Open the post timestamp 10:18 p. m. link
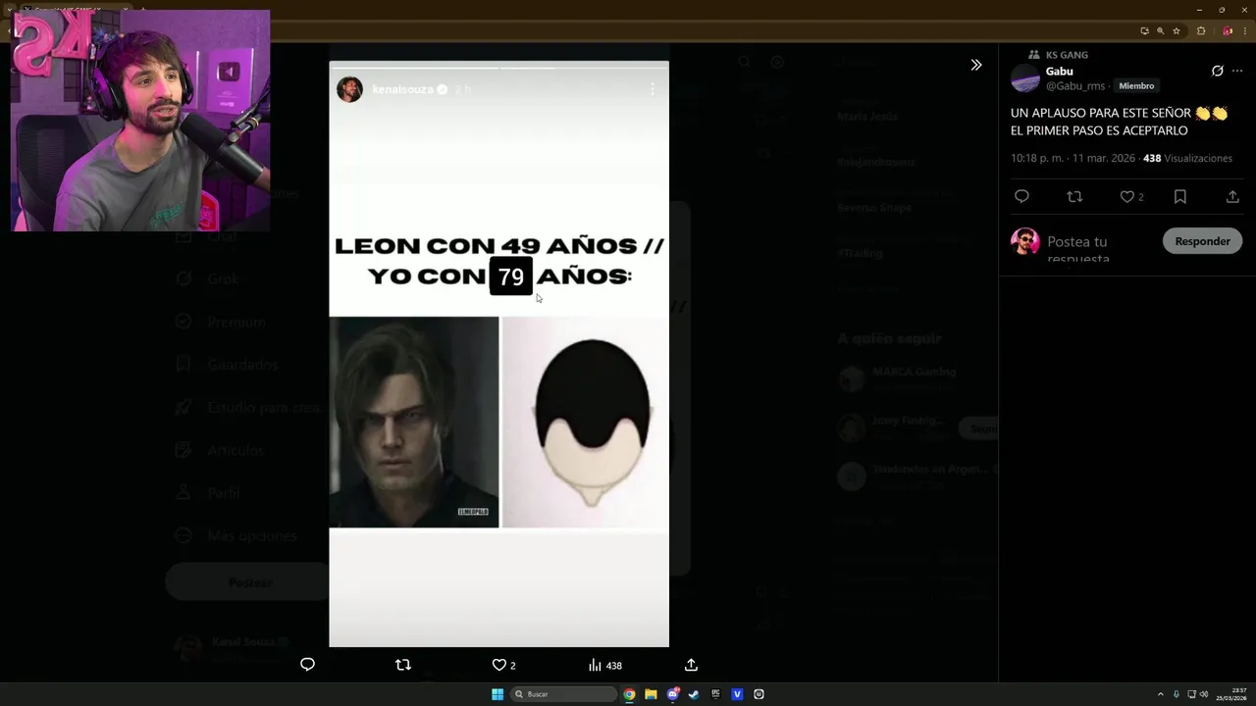 1073,158
